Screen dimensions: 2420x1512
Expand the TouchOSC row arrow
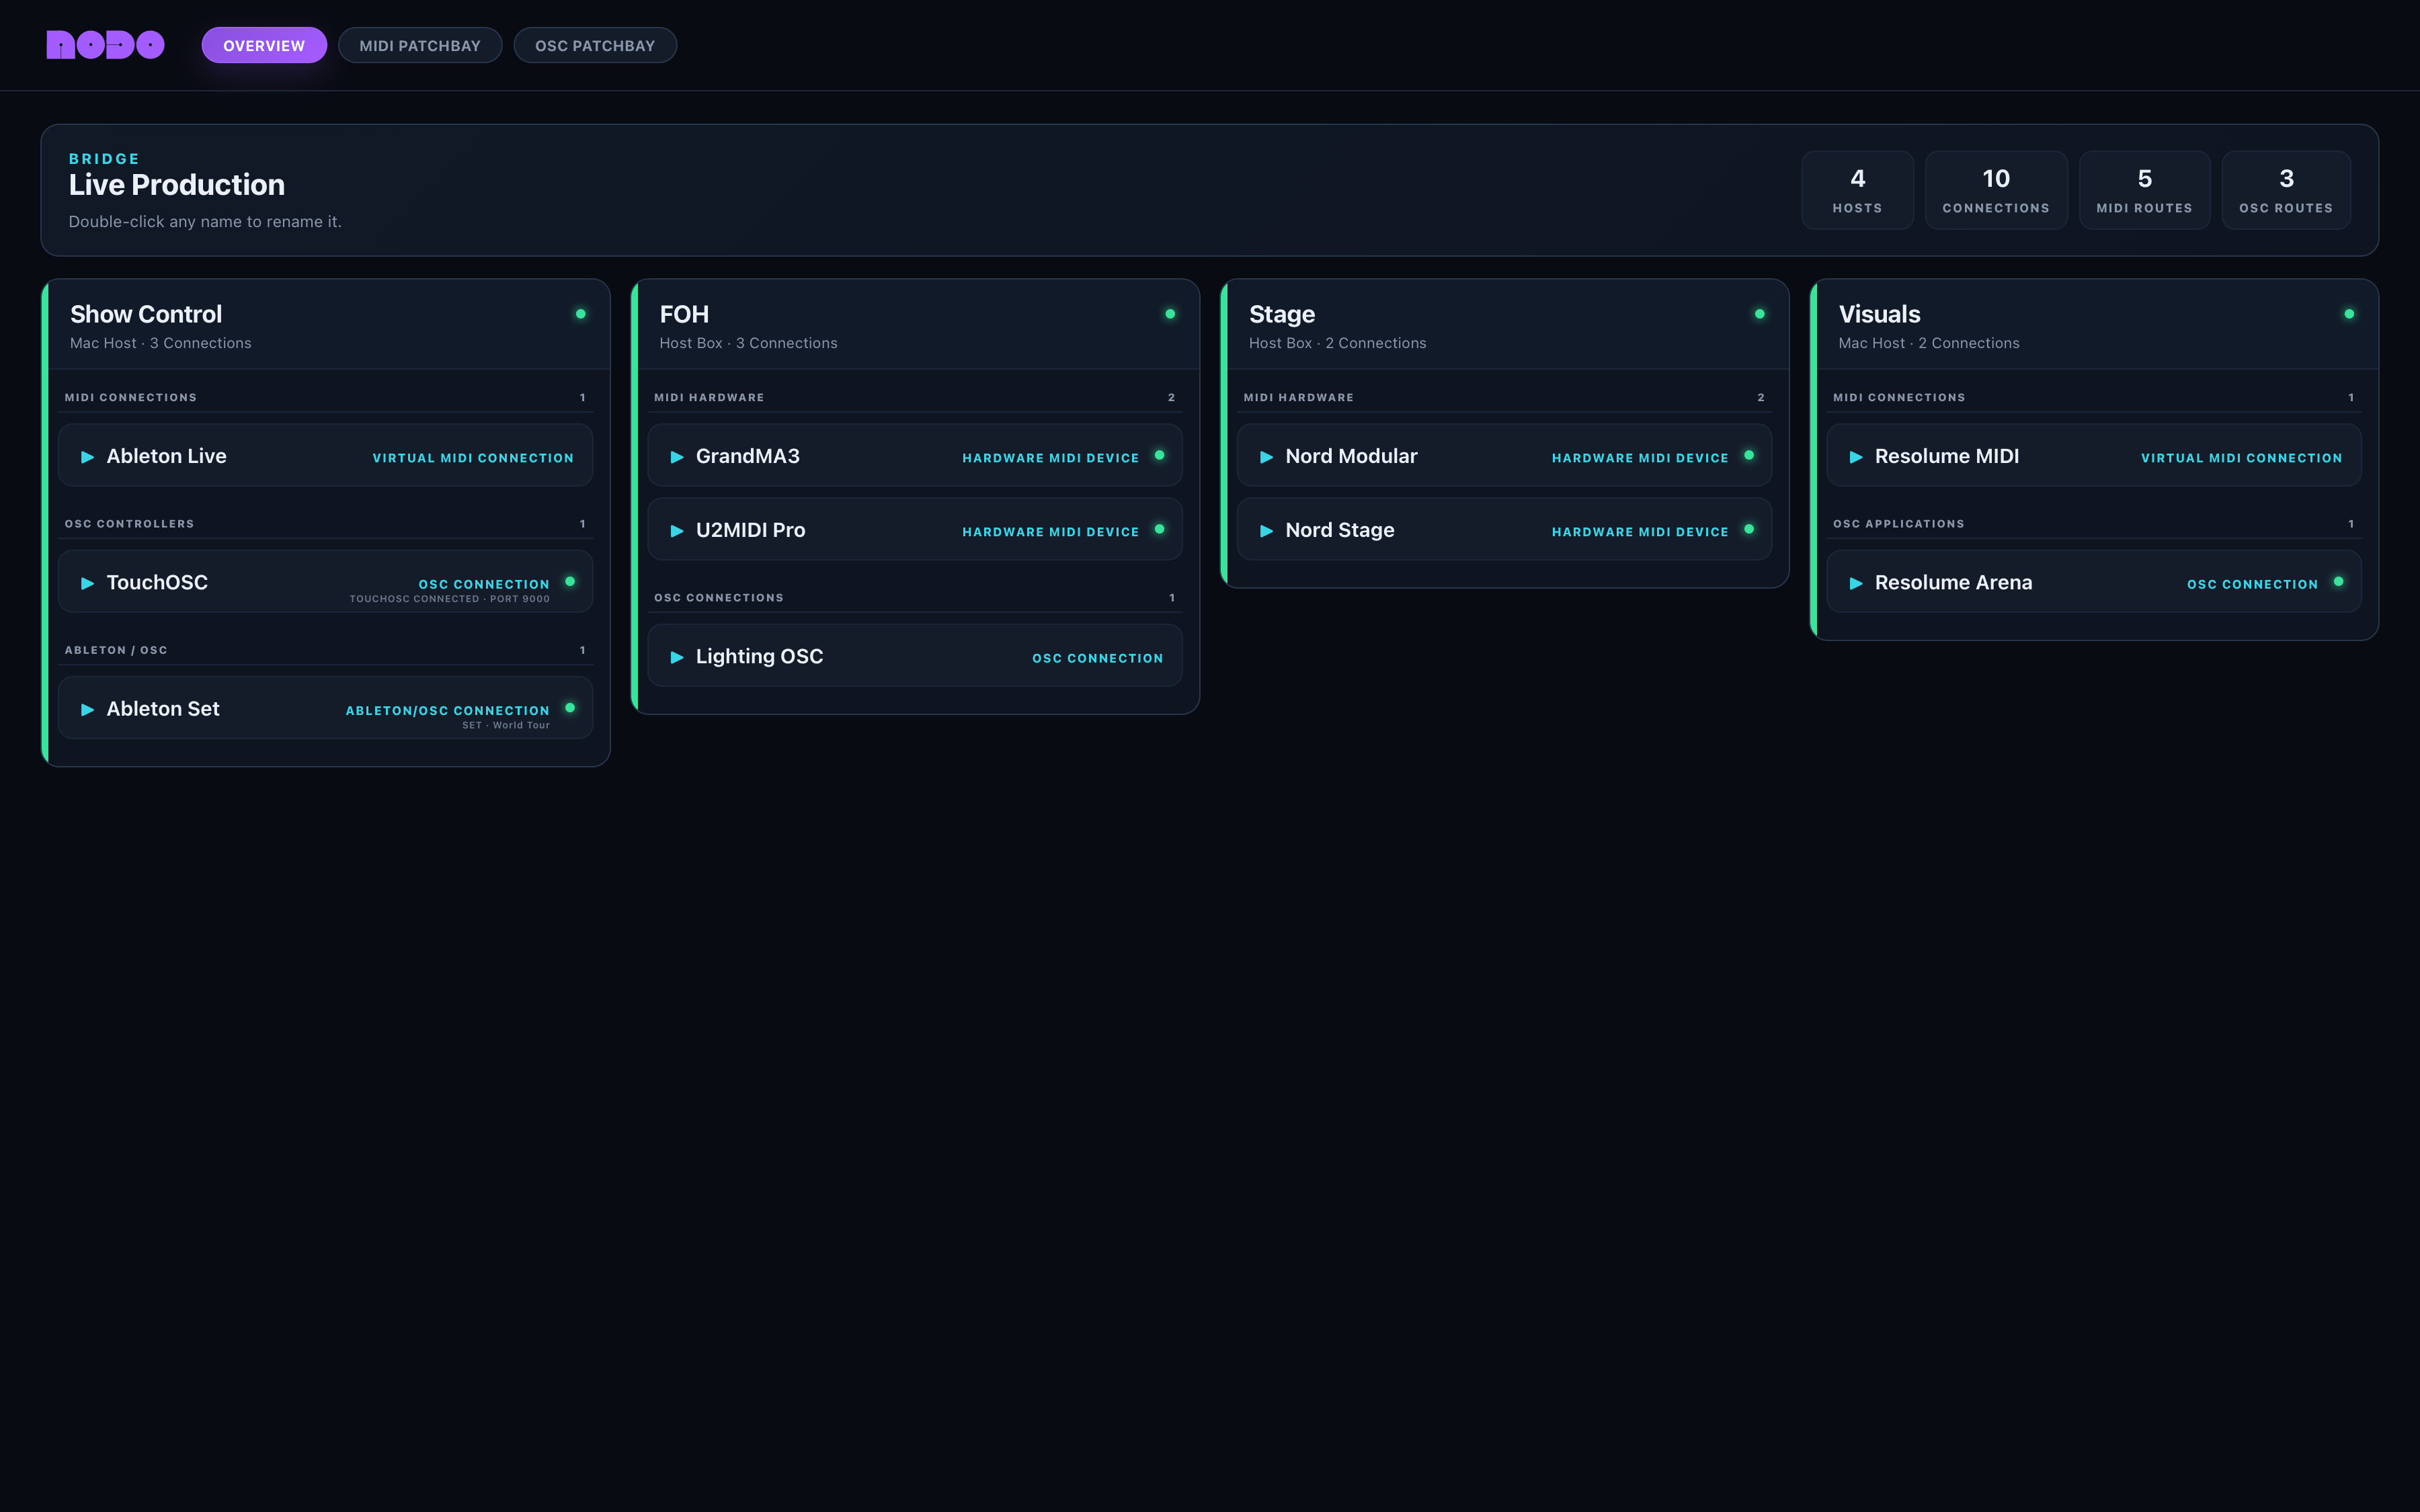(87, 583)
